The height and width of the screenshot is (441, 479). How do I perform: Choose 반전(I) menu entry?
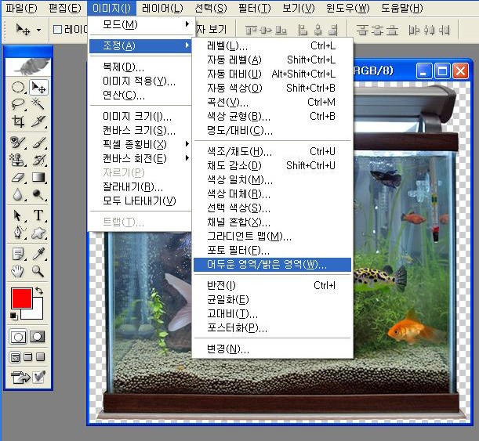(272, 285)
